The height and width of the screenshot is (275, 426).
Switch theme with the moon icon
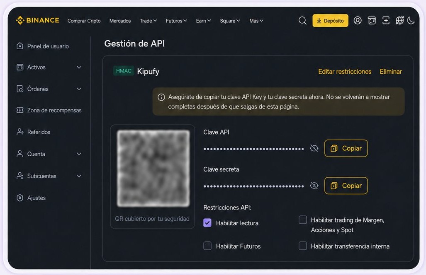(x=411, y=21)
